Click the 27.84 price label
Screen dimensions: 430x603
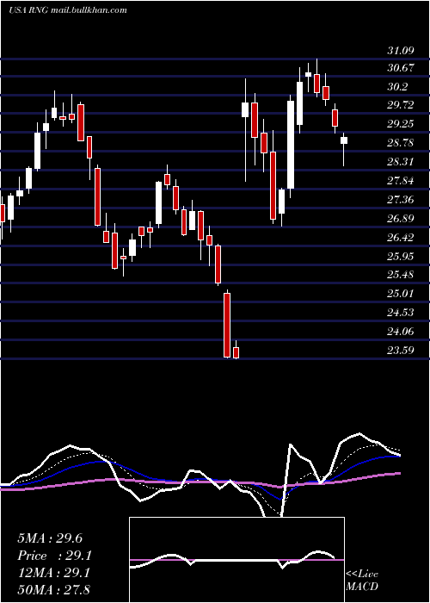click(401, 180)
